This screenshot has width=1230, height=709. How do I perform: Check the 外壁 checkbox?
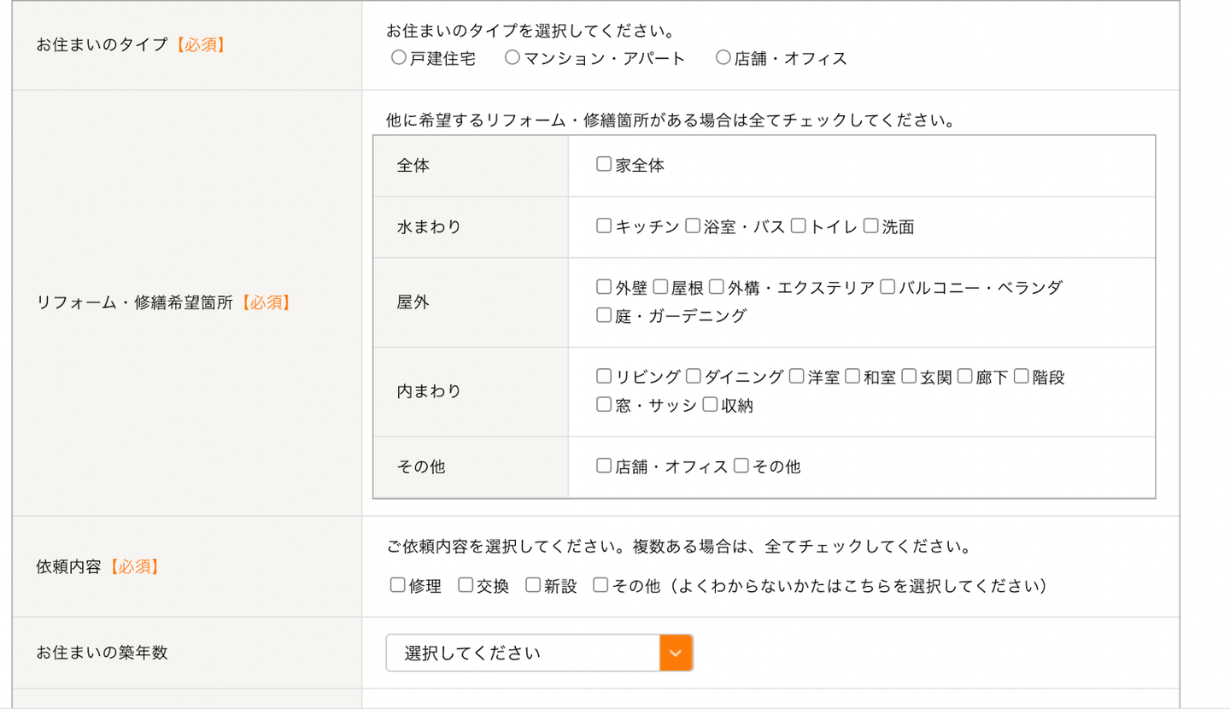[604, 287]
